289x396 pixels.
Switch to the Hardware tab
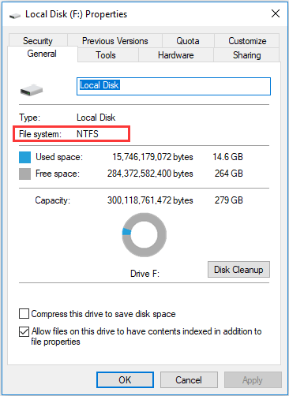point(176,55)
